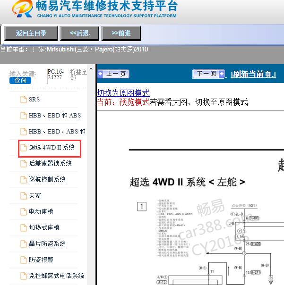This screenshot has height=285, width=284.
Task: Refresh current page via 刷新当前页 link
Action: click(253, 74)
